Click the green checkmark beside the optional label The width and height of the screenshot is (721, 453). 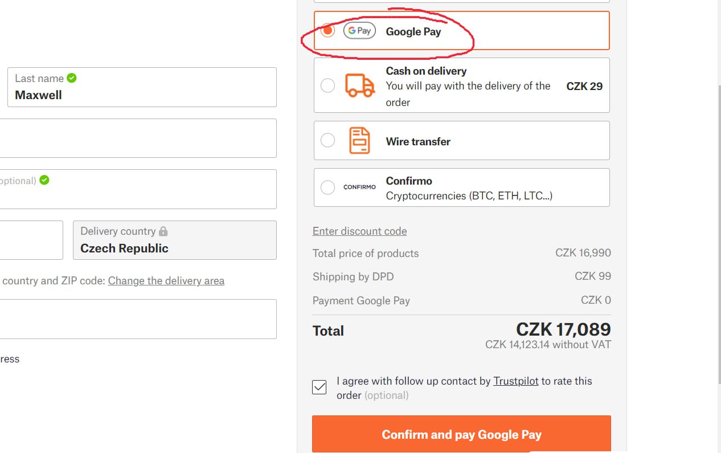[x=44, y=180]
